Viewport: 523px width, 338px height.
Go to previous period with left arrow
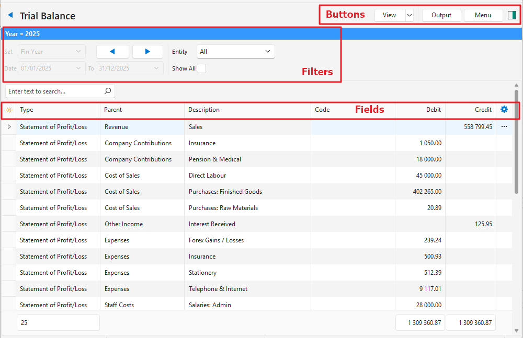pyautogui.click(x=112, y=52)
